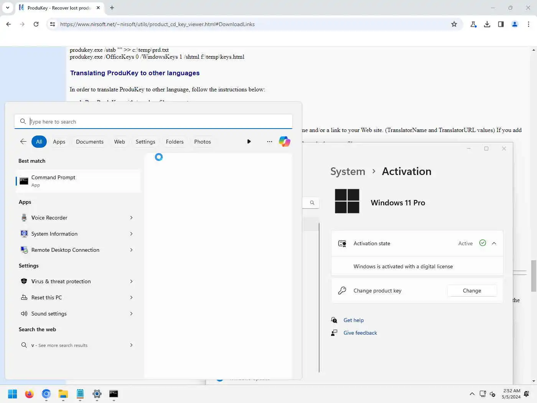This screenshot has width=537, height=403.
Task: Open Command Prompt taskbar icon
Action: click(114, 394)
